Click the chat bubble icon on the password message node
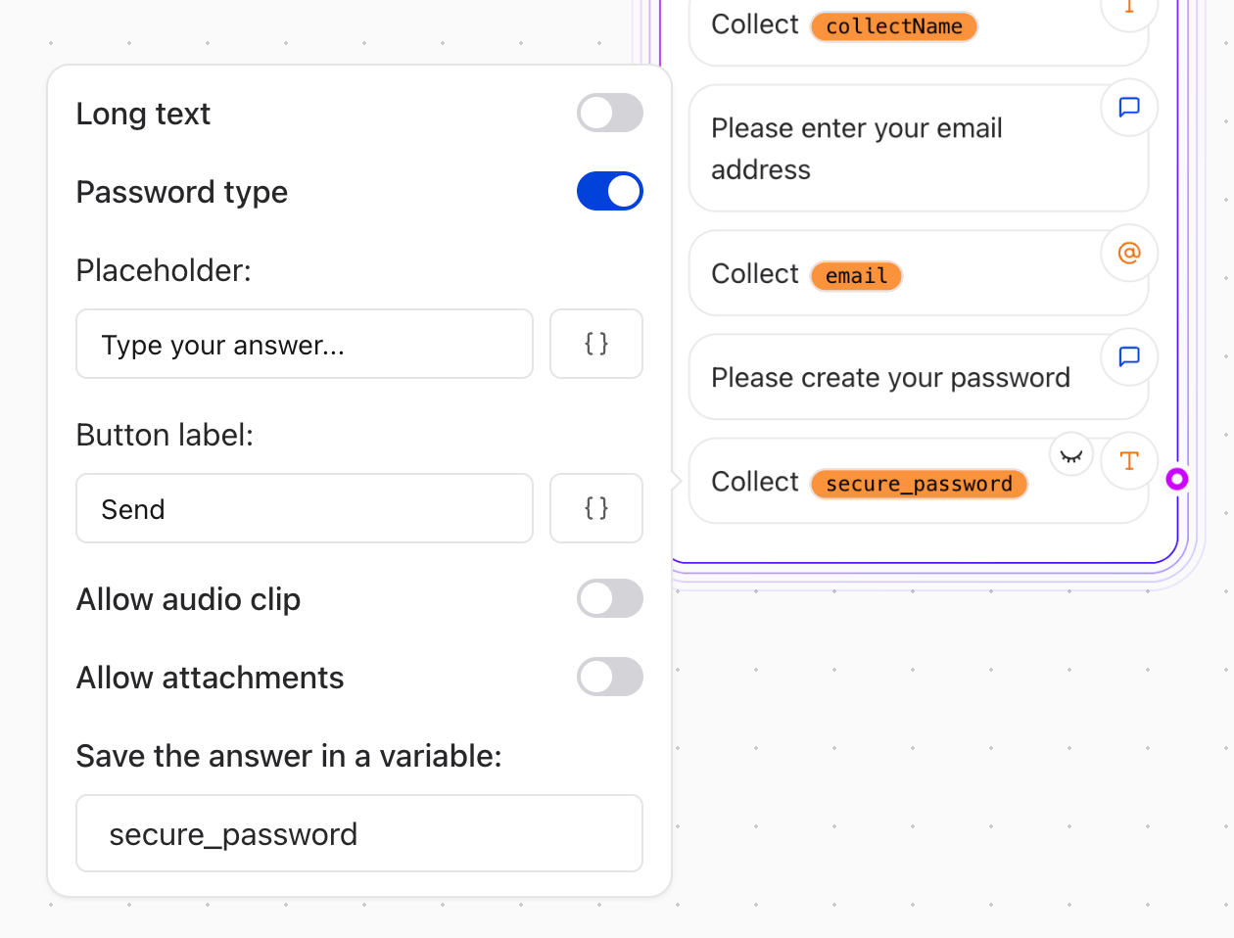The height and width of the screenshot is (938, 1234). coord(1129,357)
